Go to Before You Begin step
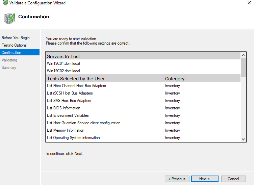 pyautogui.click(x=16, y=38)
